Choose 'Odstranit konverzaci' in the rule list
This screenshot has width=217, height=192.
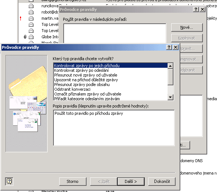[72, 89]
